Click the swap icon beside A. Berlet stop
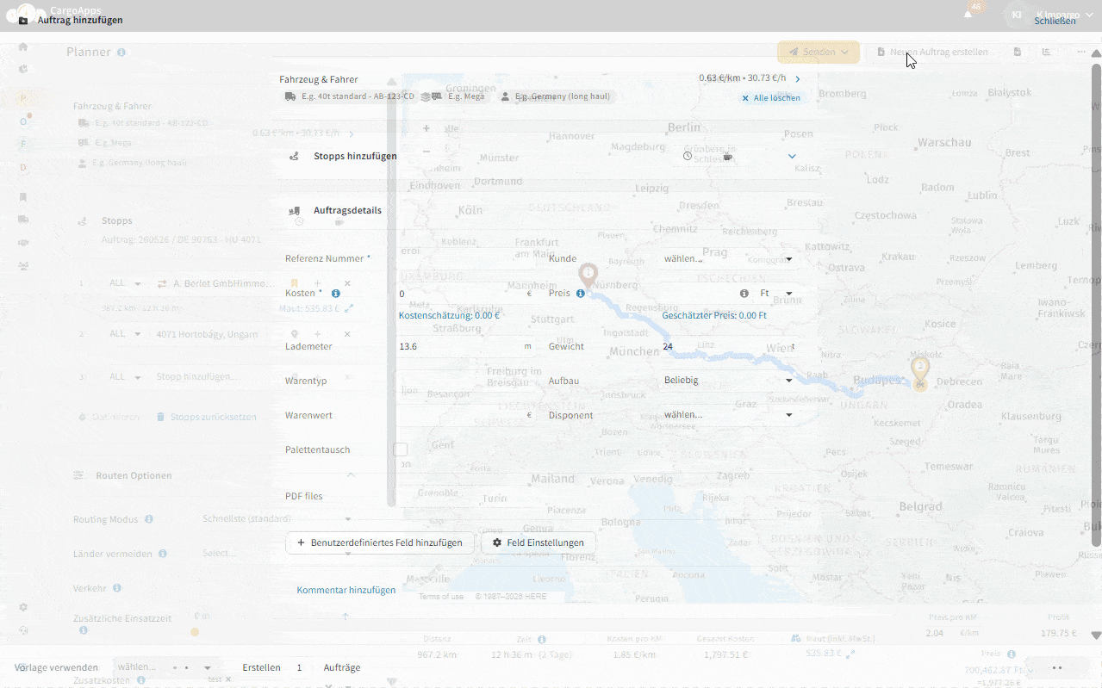 point(161,283)
